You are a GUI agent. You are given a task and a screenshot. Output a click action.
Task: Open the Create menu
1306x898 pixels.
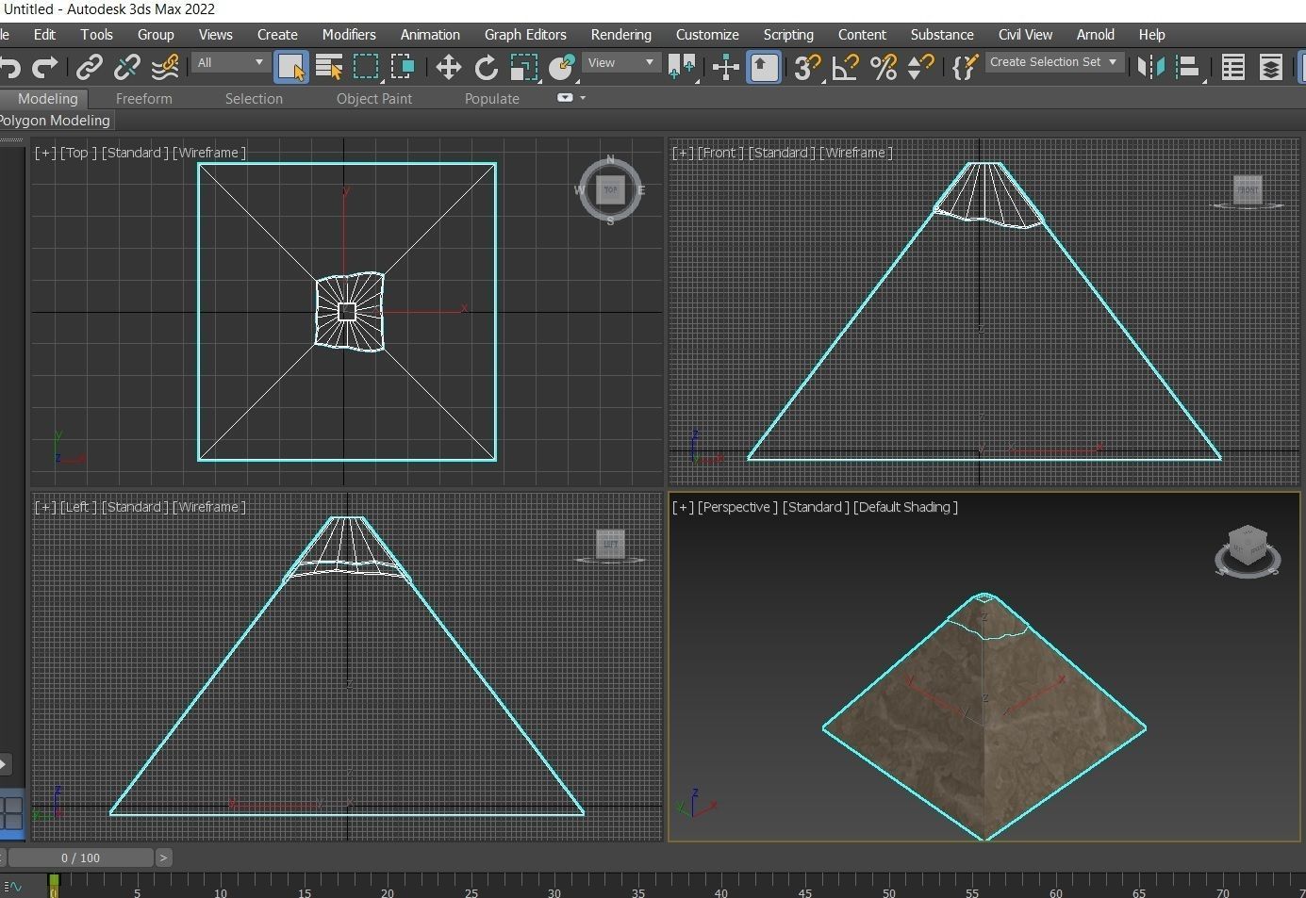[277, 35]
